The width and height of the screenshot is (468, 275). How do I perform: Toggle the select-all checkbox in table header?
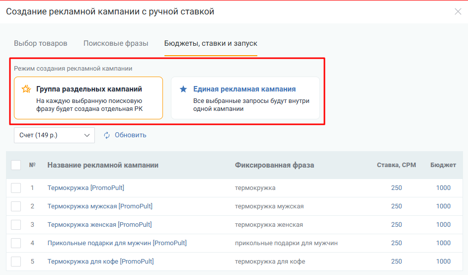coord(16,165)
